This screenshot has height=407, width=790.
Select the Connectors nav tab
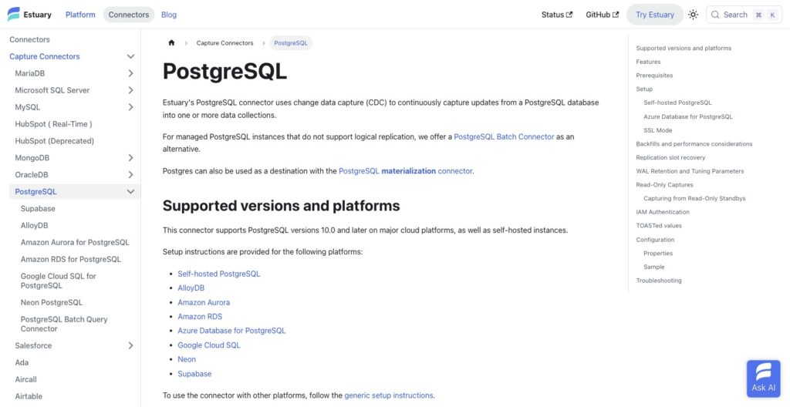tap(129, 15)
